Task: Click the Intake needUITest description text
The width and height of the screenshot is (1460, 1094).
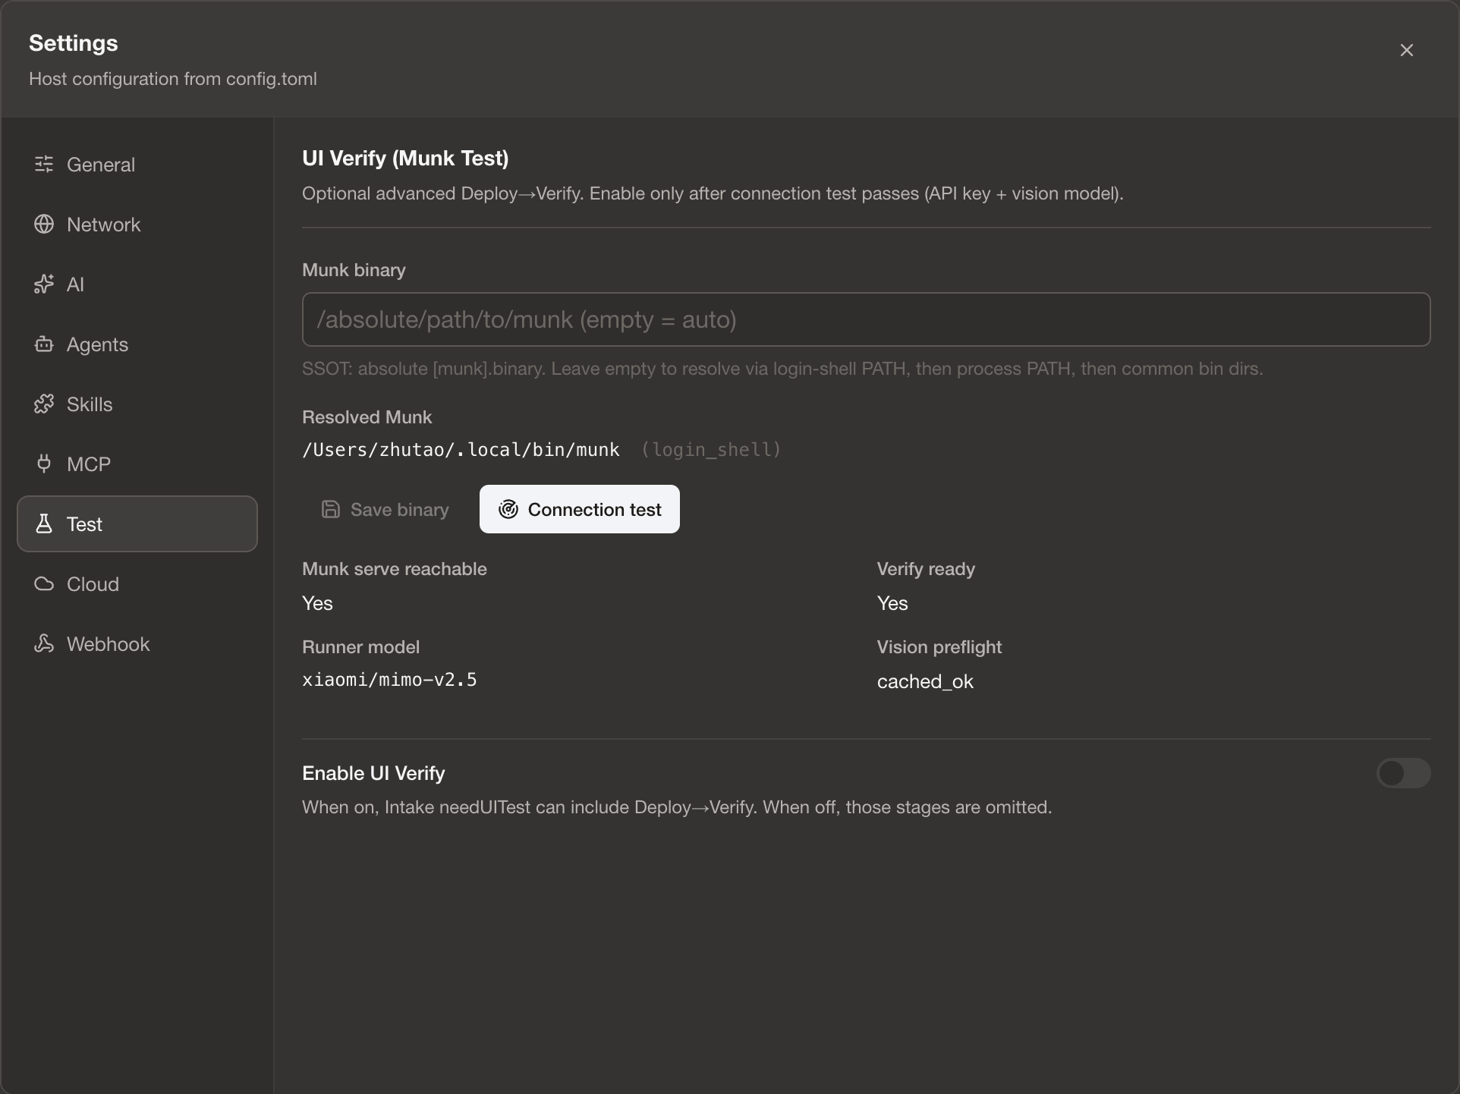Action: point(677,807)
